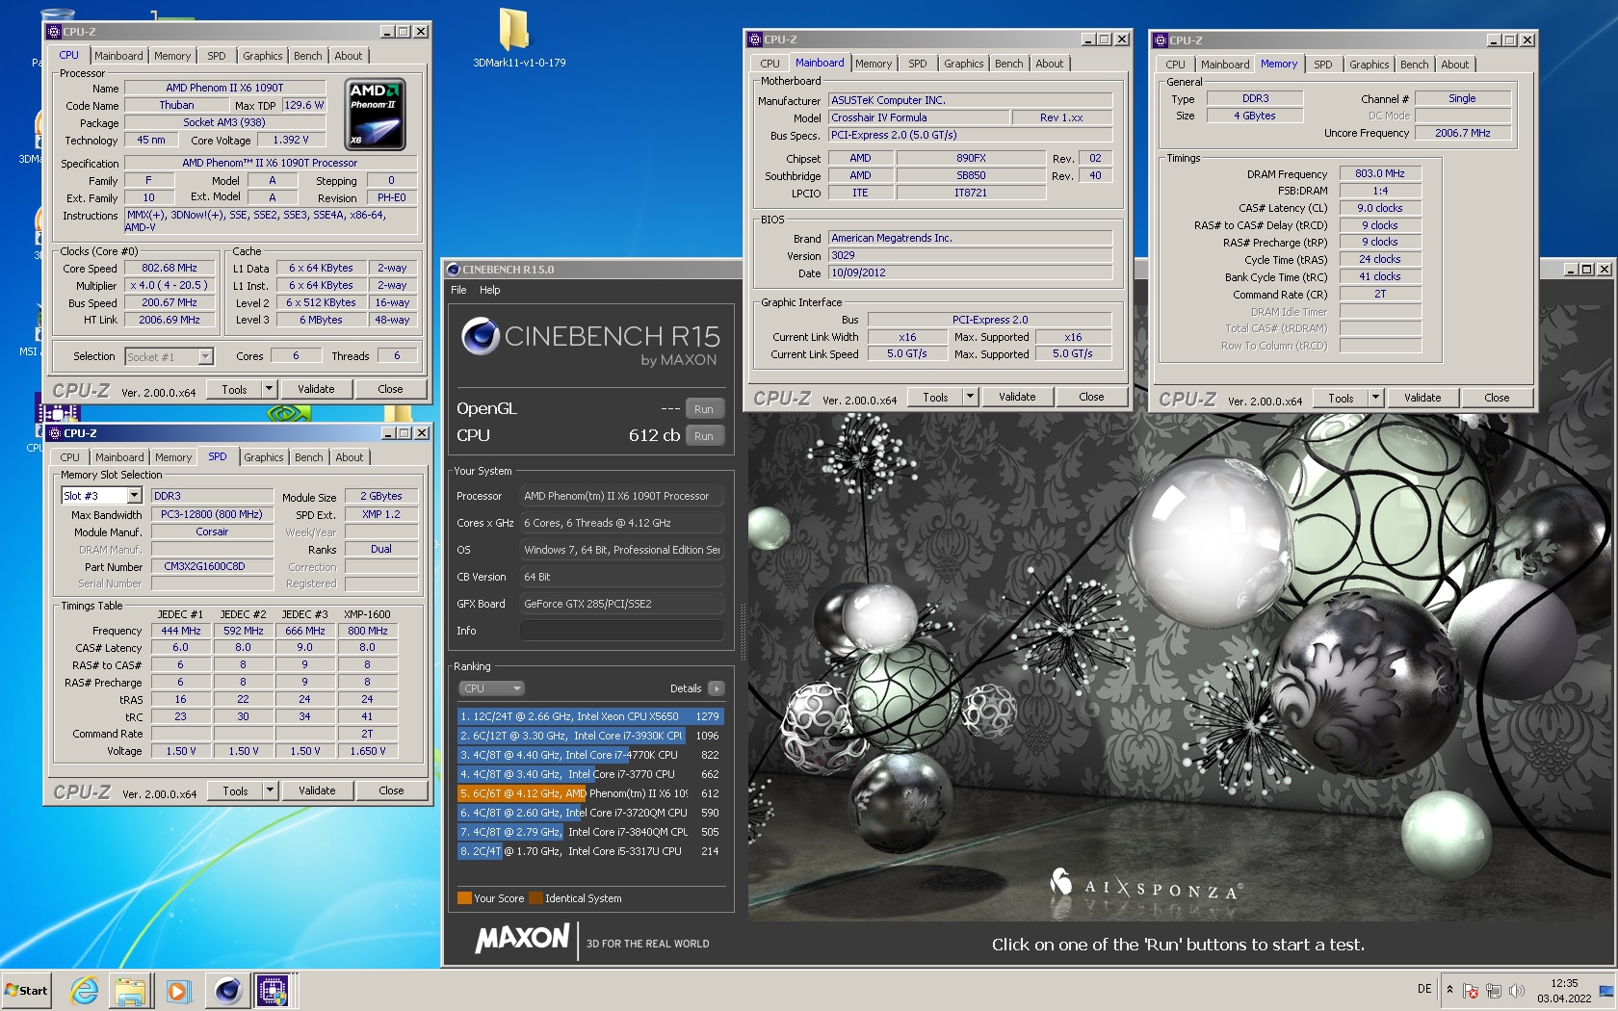Click Validate in the Mainboard window
The width and height of the screenshot is (1618, 1011).
pos(1017,397)
